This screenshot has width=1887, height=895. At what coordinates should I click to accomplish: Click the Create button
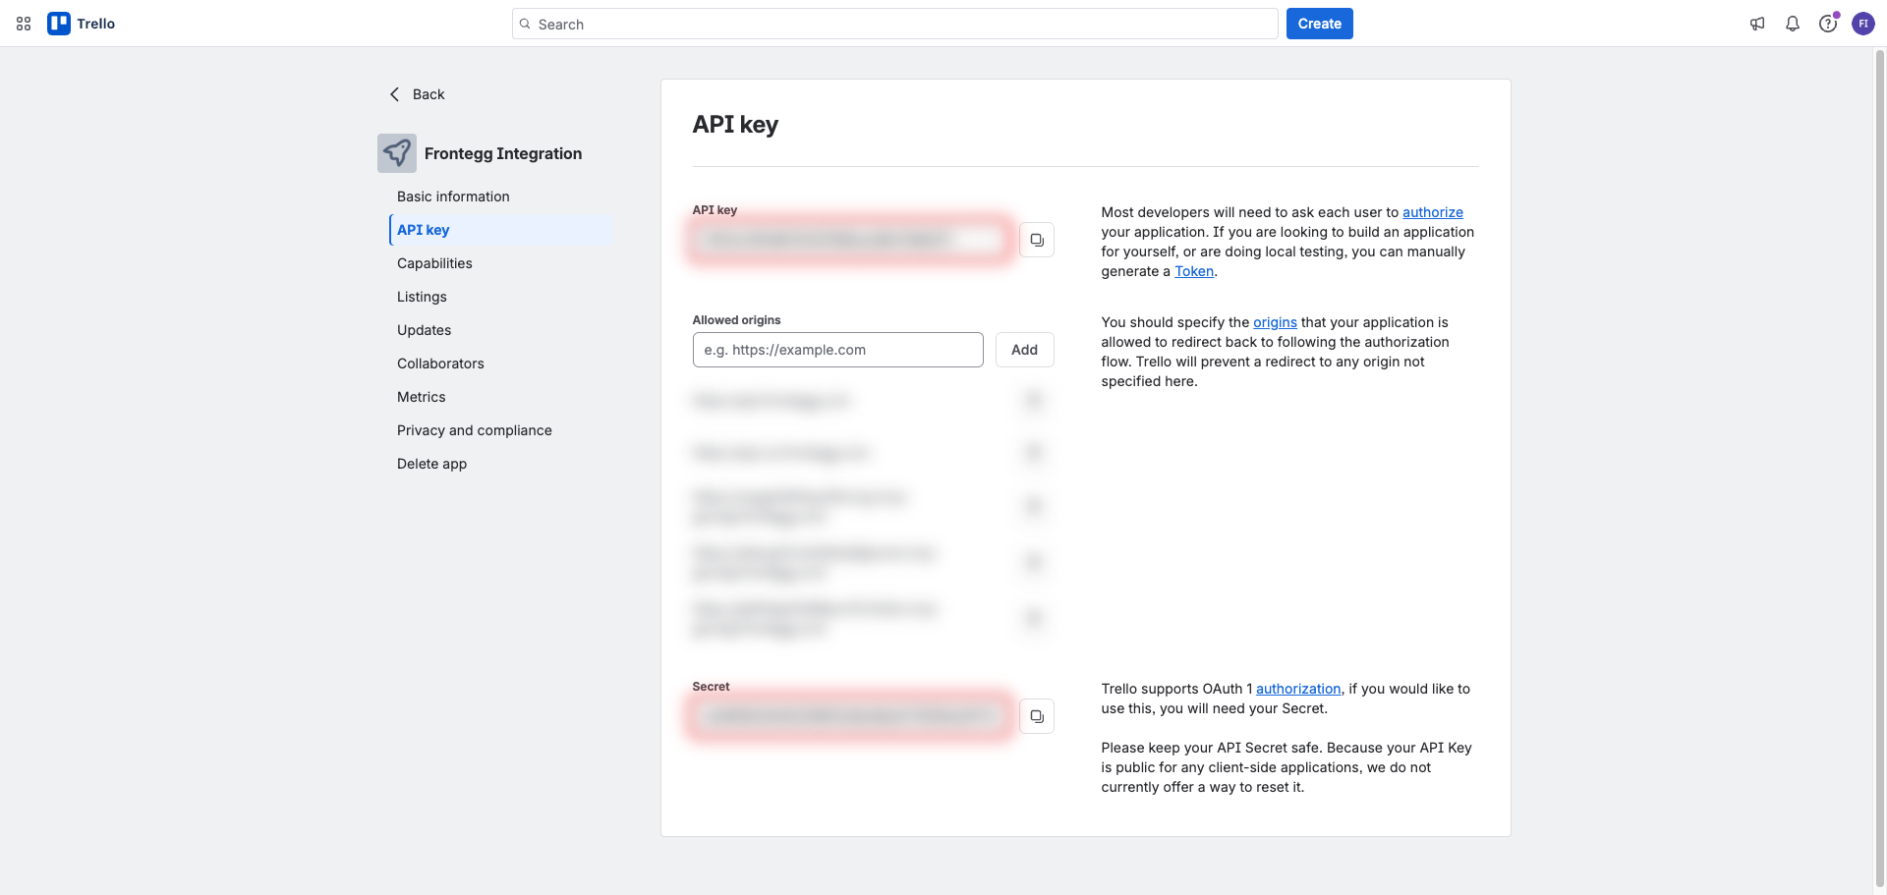click(x=1319, y=24)
